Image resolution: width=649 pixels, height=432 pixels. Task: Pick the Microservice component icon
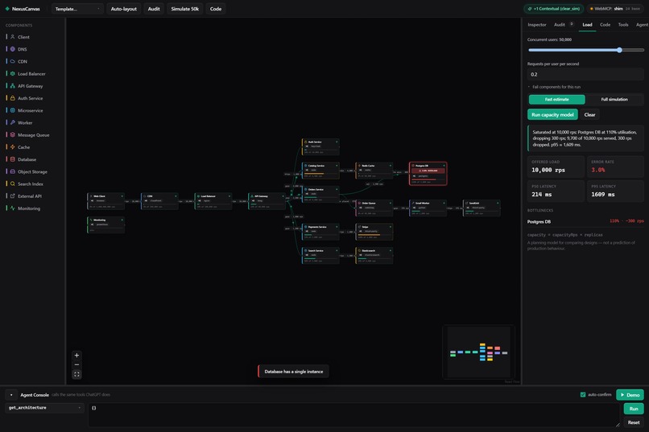coord(13,110)
